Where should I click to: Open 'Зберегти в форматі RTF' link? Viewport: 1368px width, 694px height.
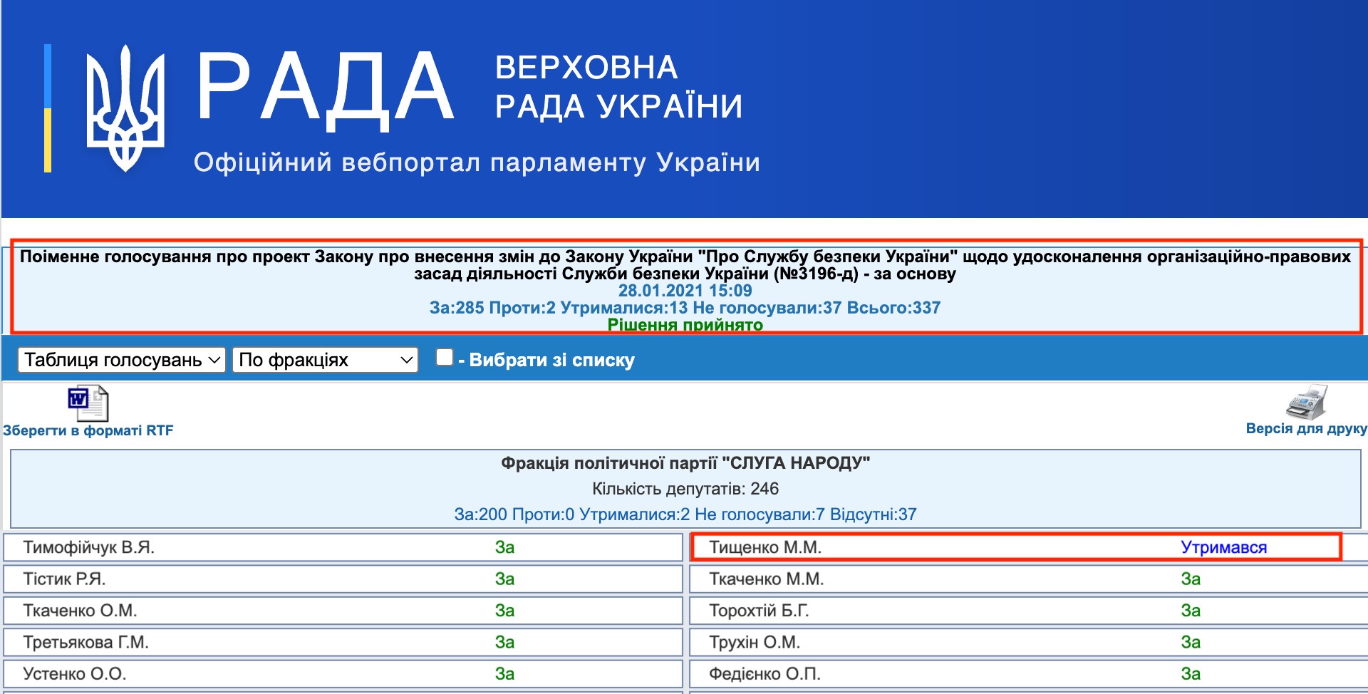pyautogui.click(x=88, y=430)
